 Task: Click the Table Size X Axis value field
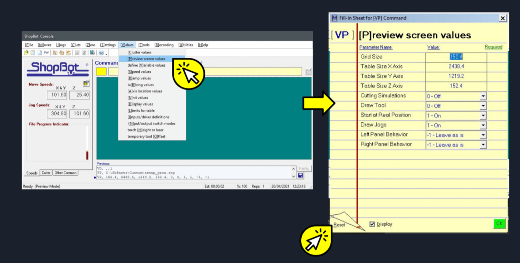tap(456, 66)
